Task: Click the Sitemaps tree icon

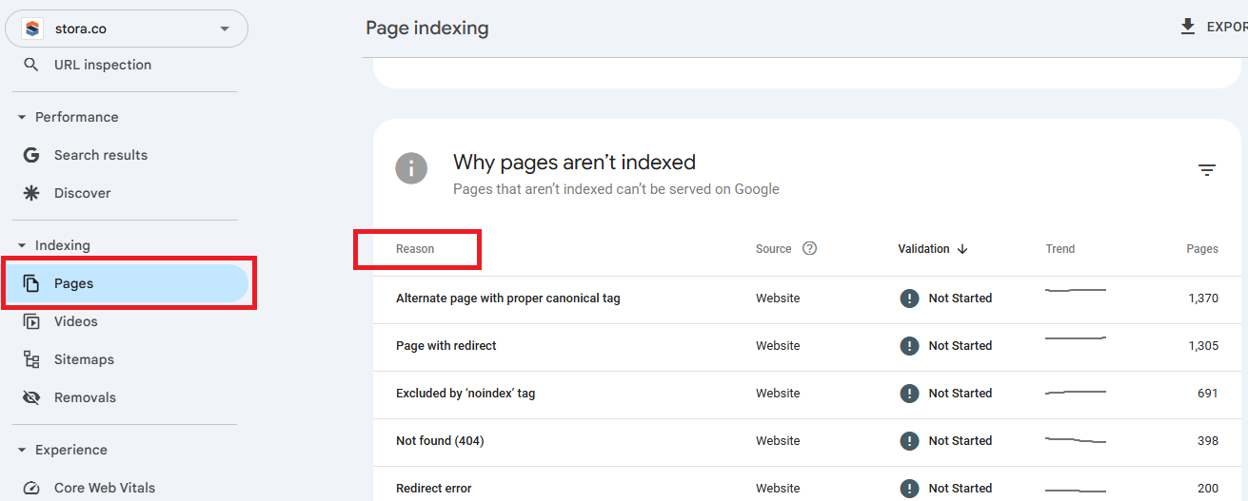Action: tap(31, 359)
